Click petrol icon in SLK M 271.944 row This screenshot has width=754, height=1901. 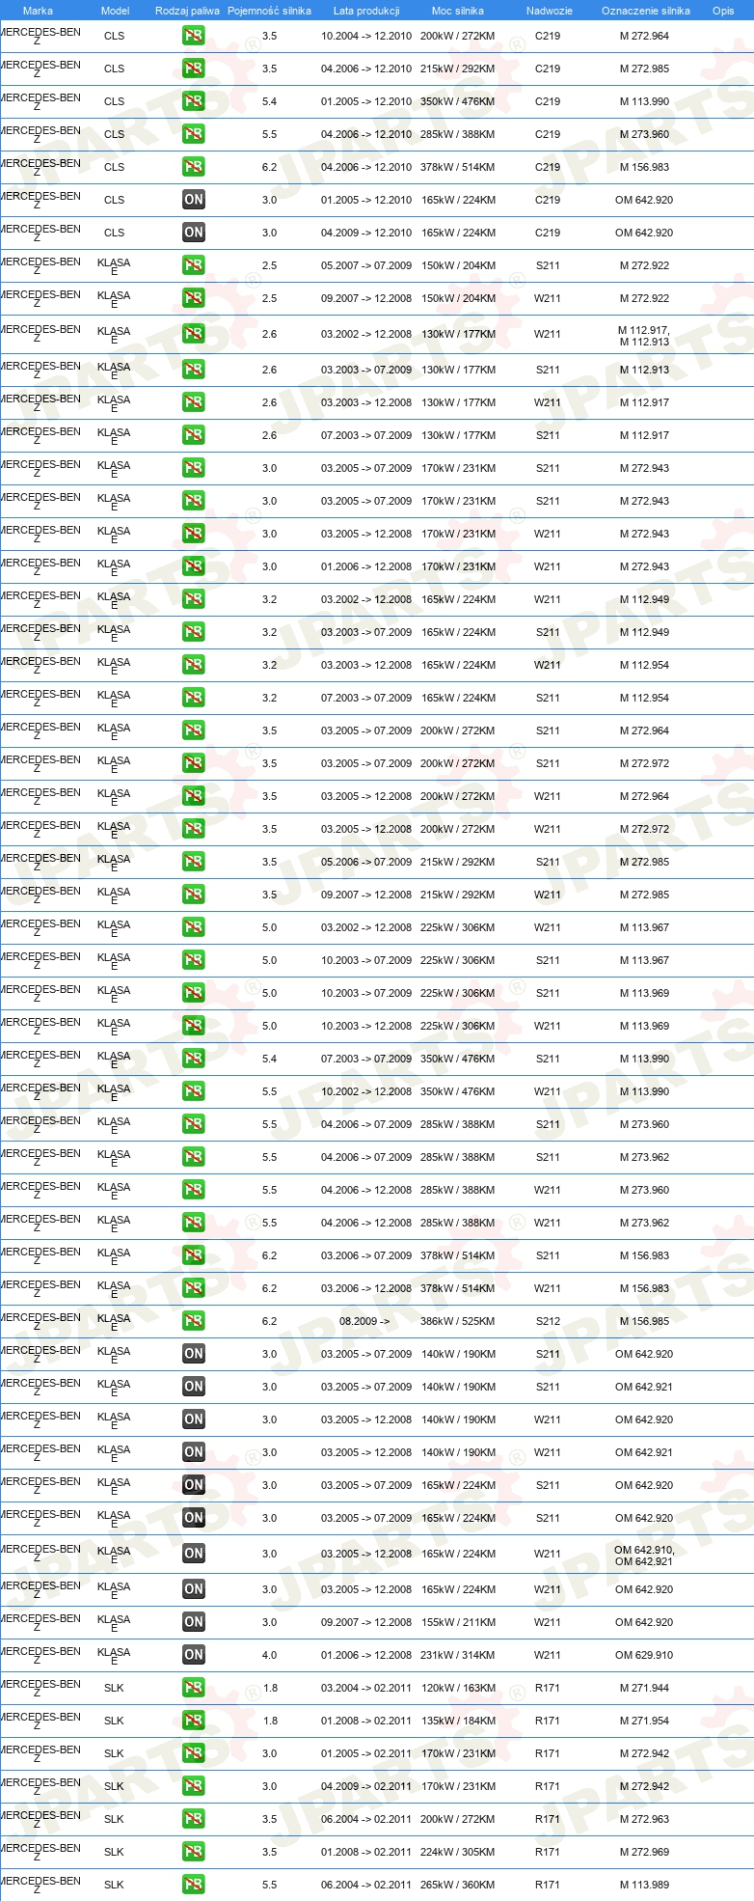click(x=193, y=1688)
